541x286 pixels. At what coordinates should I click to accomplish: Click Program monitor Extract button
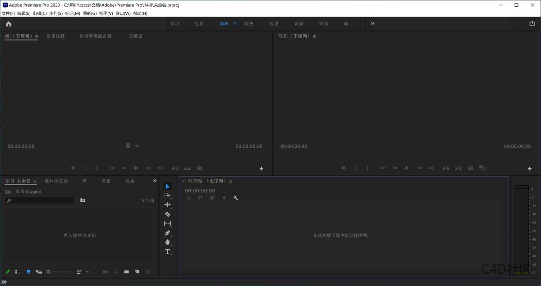pos(458,168)
